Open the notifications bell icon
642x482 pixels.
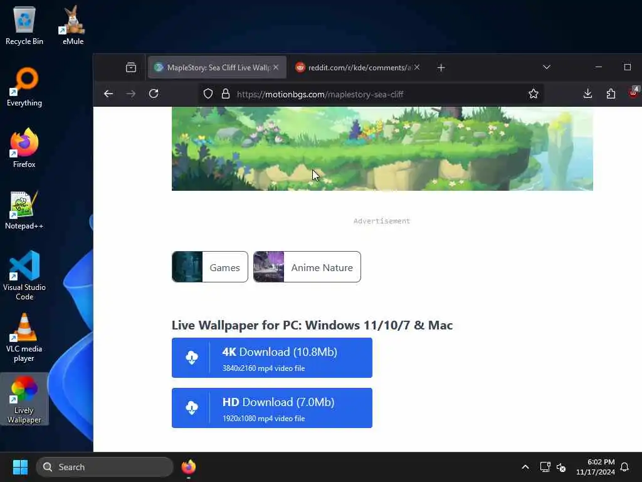[624, 467]
